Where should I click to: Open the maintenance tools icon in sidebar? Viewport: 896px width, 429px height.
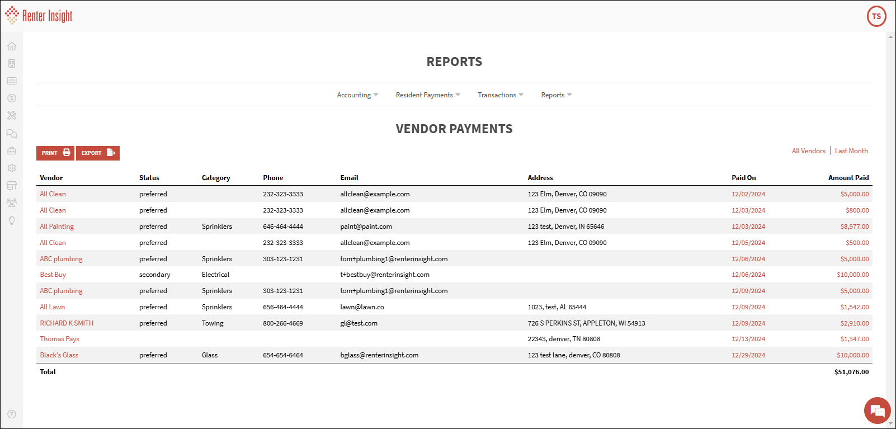click(x=12, y=116)
